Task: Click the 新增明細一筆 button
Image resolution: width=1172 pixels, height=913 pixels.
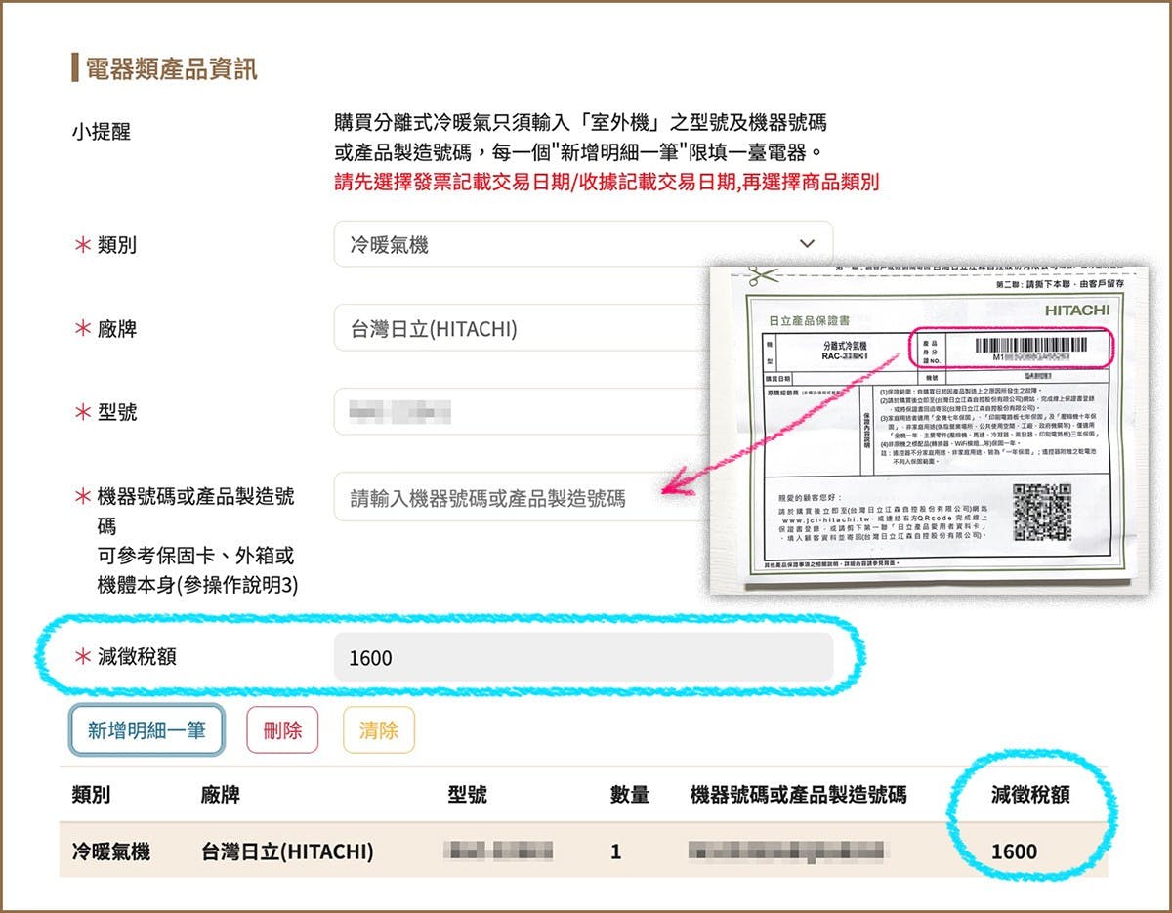Action: [146, 729]
